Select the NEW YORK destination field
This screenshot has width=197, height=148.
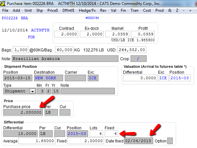pos(48,78)
